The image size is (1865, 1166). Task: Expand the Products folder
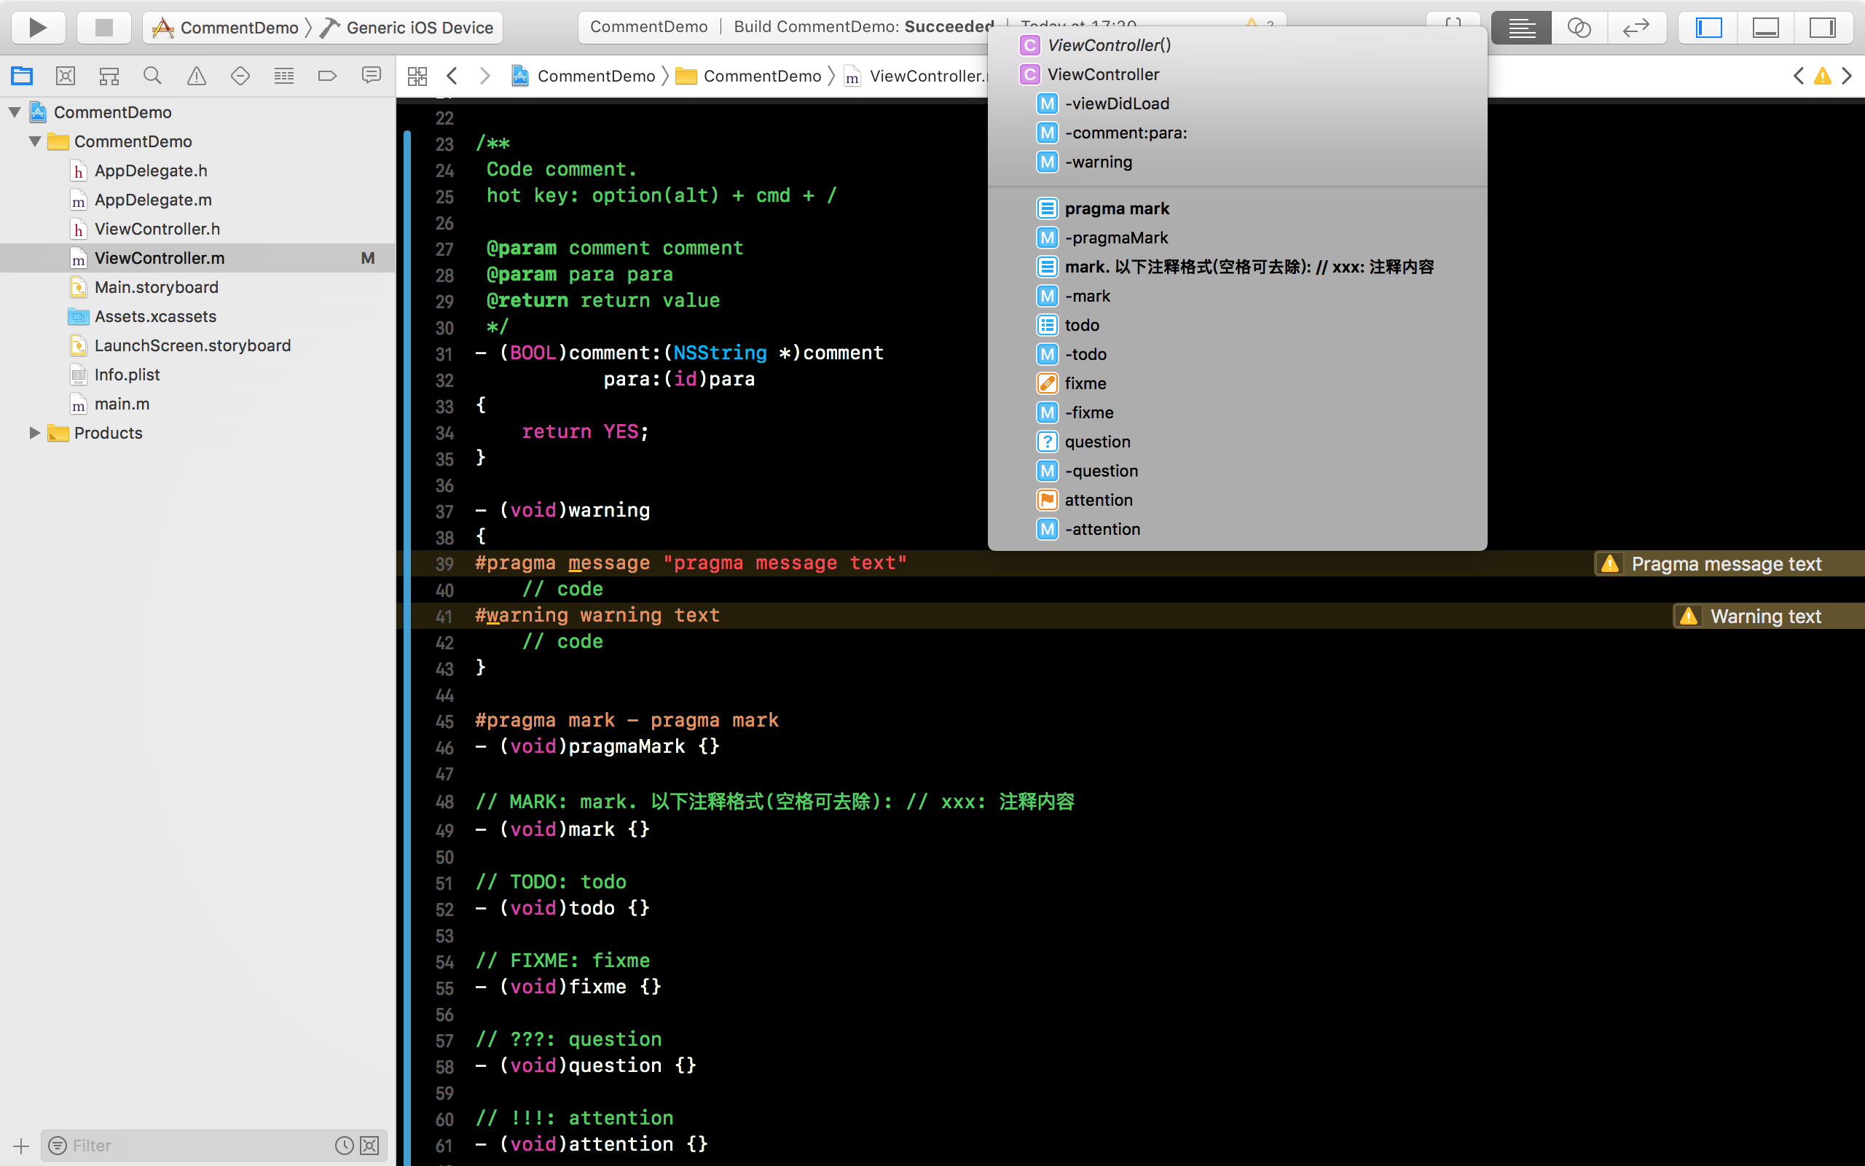pyautogui.click(x=35, y=433)
